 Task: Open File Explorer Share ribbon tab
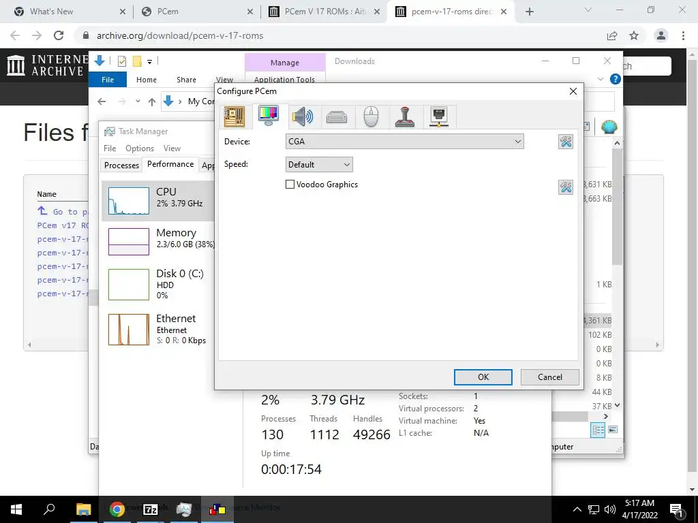(186, 80)
